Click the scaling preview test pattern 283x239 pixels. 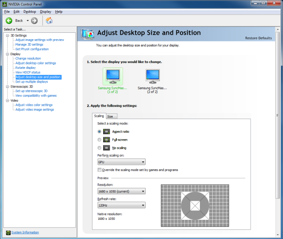point(195,205)
